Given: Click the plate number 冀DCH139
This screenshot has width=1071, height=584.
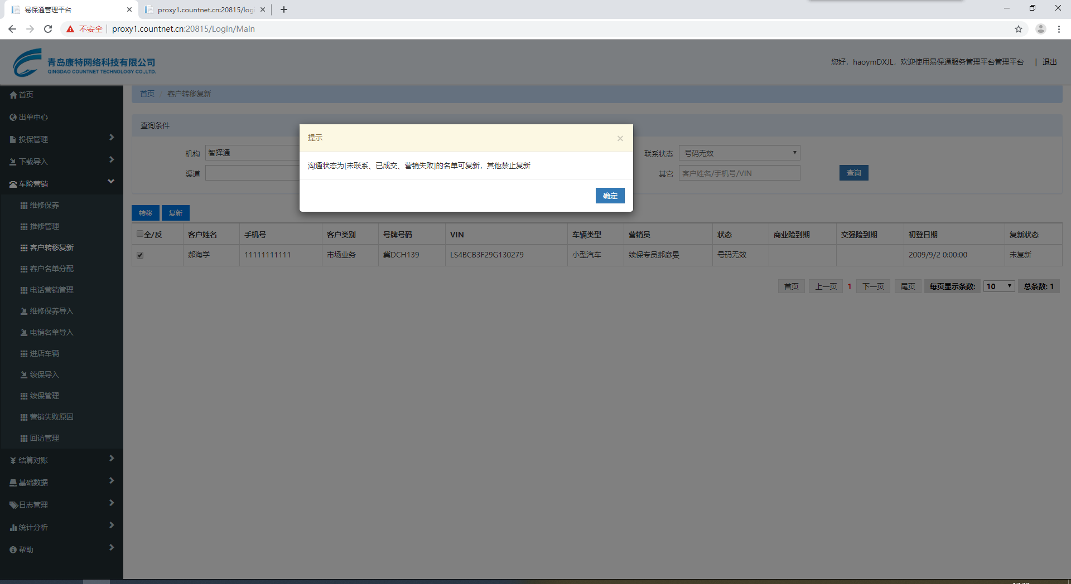Looking at the screenshot, I should [401, 255].
